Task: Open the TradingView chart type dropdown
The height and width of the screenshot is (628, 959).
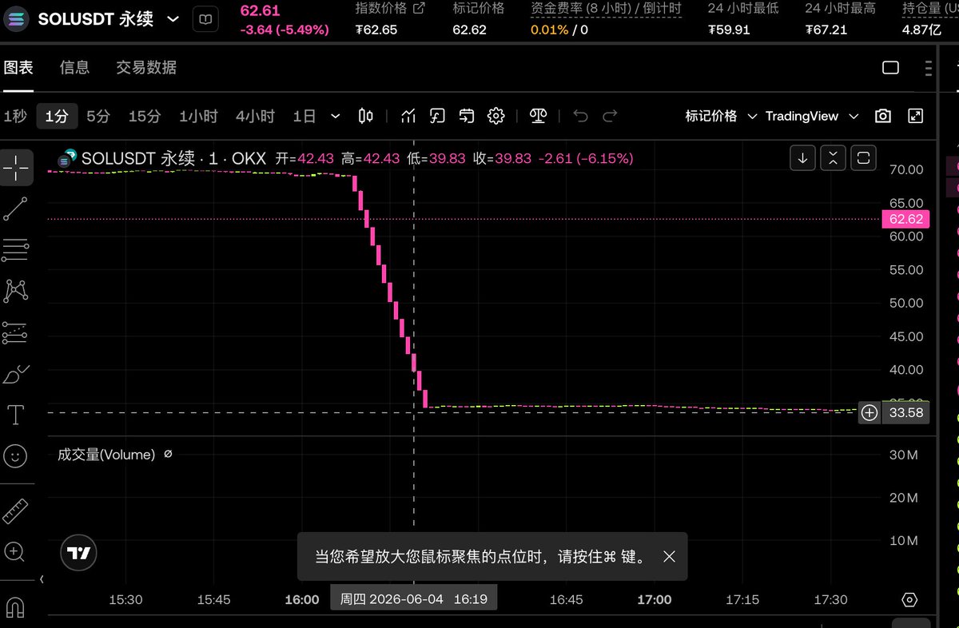Action: 812,116
